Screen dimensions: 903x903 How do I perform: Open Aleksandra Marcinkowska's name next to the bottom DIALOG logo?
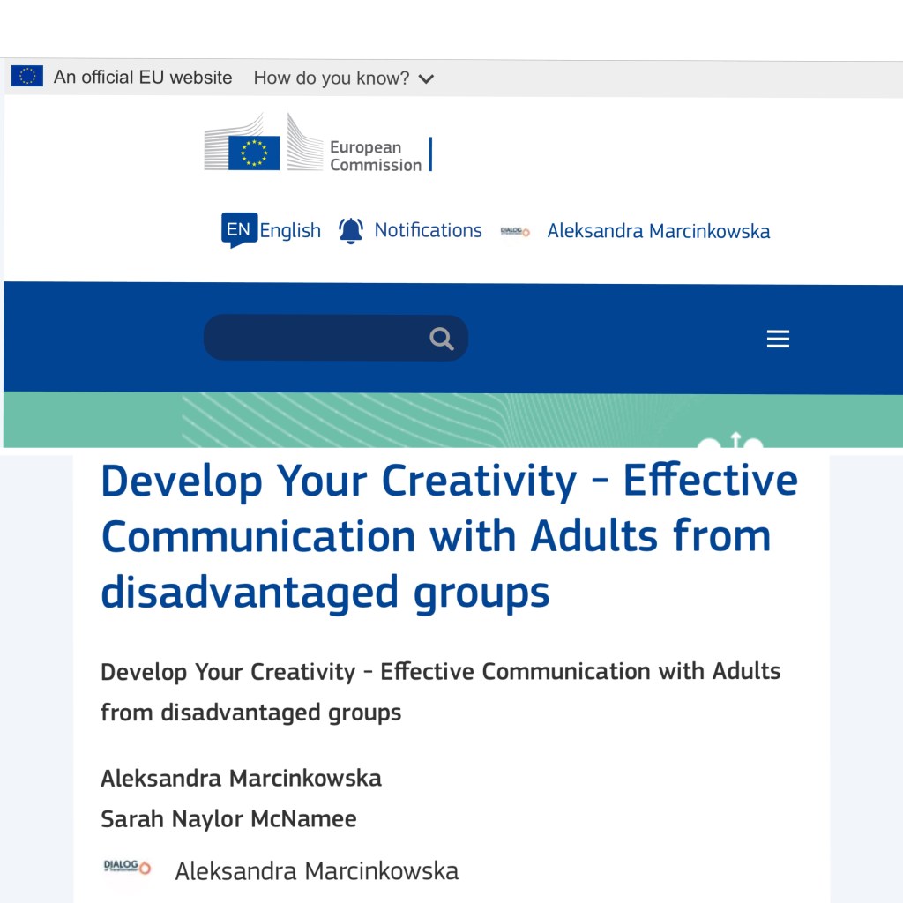click(317, 872)
